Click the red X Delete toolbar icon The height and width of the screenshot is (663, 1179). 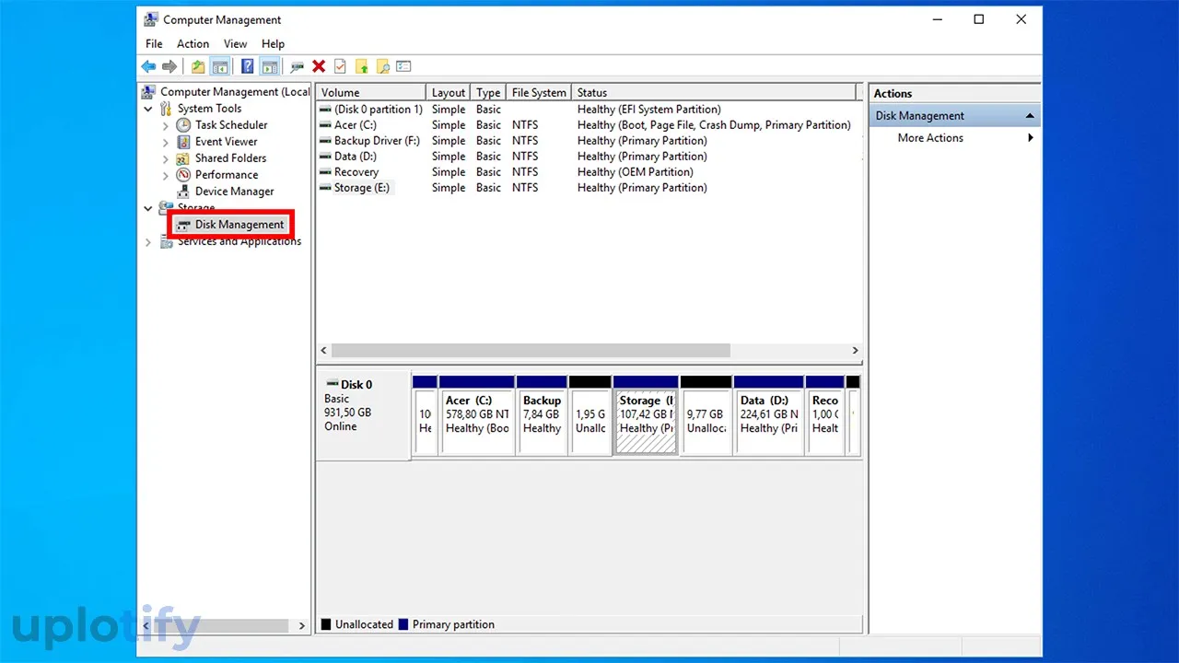coord(319,66)
